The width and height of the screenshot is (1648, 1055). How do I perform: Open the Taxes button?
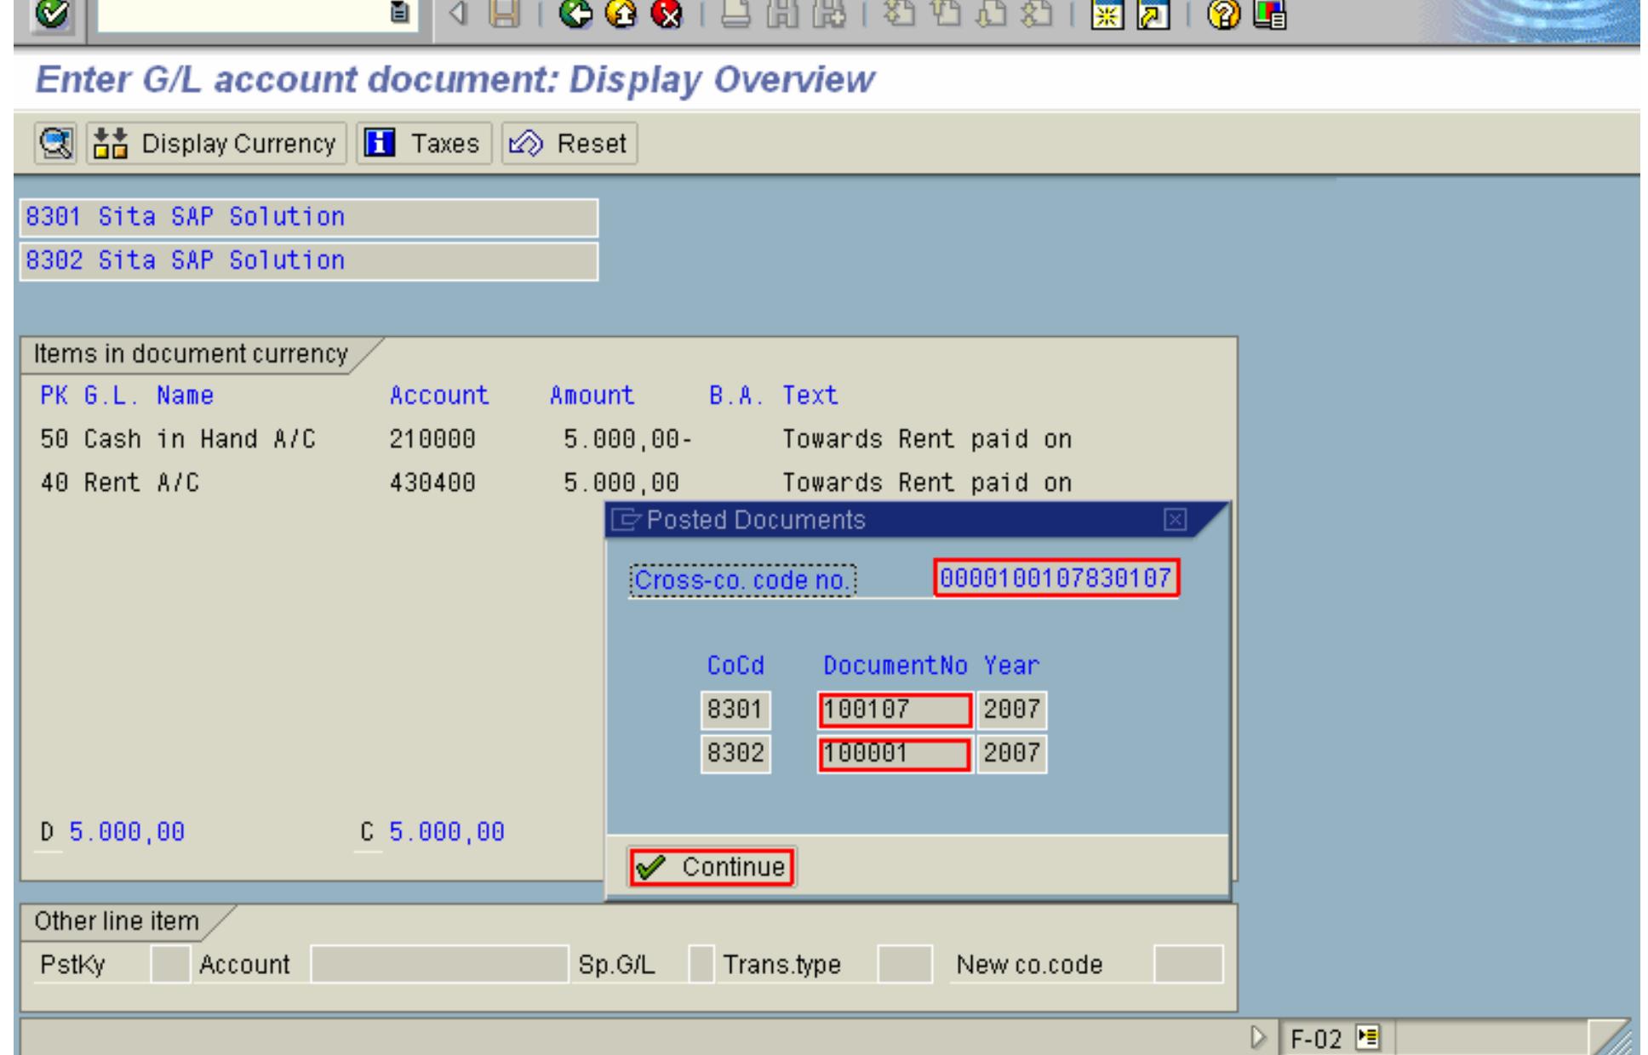point(423,143)
